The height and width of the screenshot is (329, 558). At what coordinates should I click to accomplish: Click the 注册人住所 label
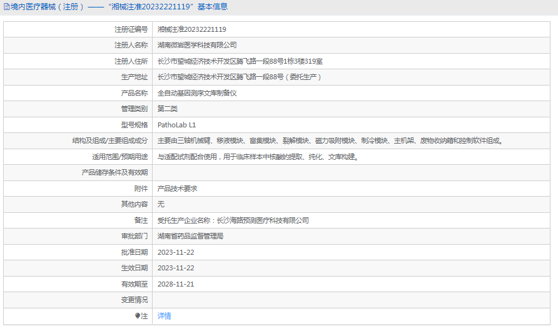pyautogui.click(x=131, y=61)
